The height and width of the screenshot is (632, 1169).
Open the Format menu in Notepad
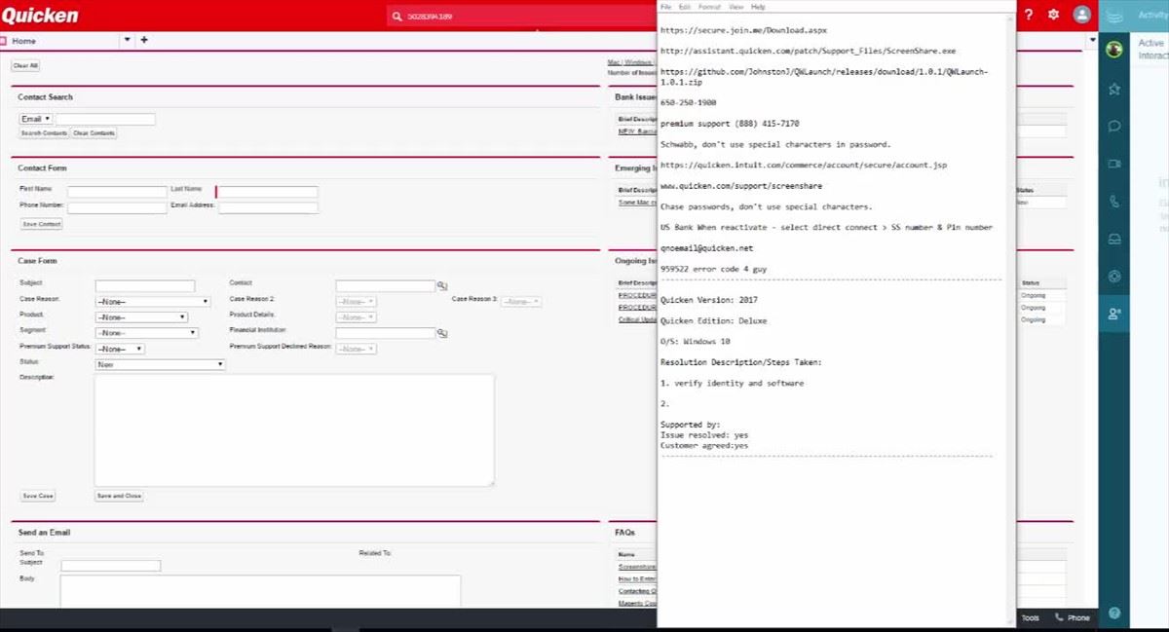(x=709, y=7)
